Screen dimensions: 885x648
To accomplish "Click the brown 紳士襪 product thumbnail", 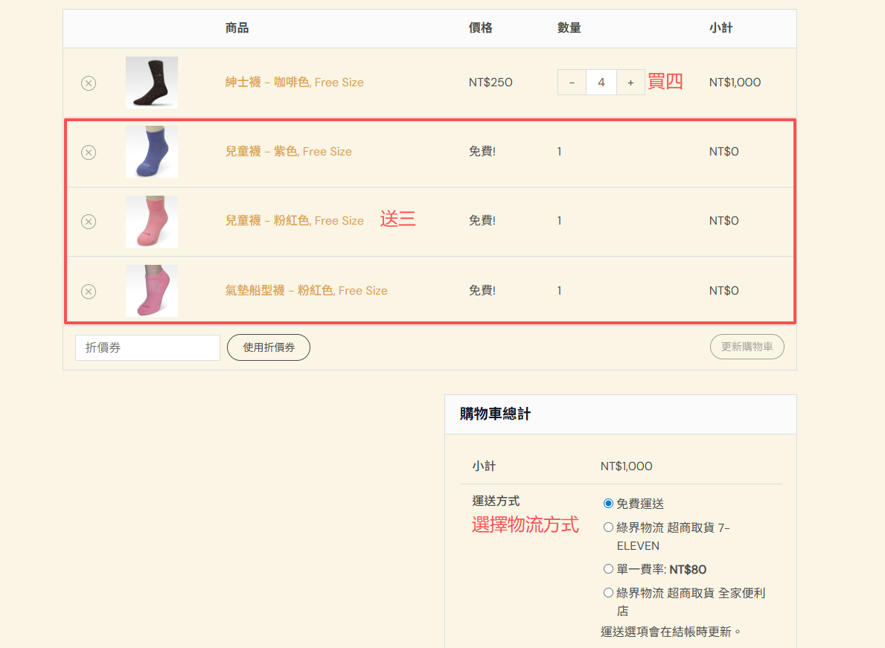I will point(152,83).
